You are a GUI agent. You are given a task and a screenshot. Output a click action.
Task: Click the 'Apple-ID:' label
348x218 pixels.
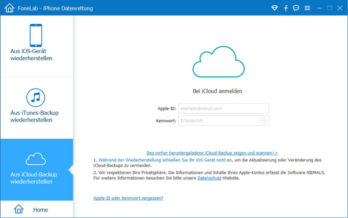tap(166, 109)
